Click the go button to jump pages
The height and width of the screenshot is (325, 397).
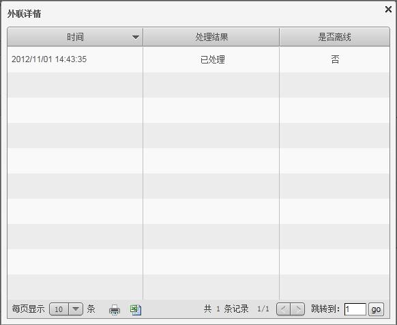(x=376, y=309)
